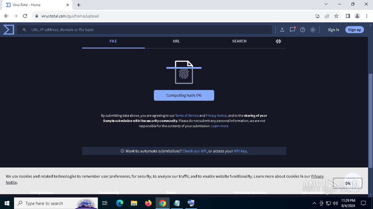Open the network status tray icon

[328, 203]
